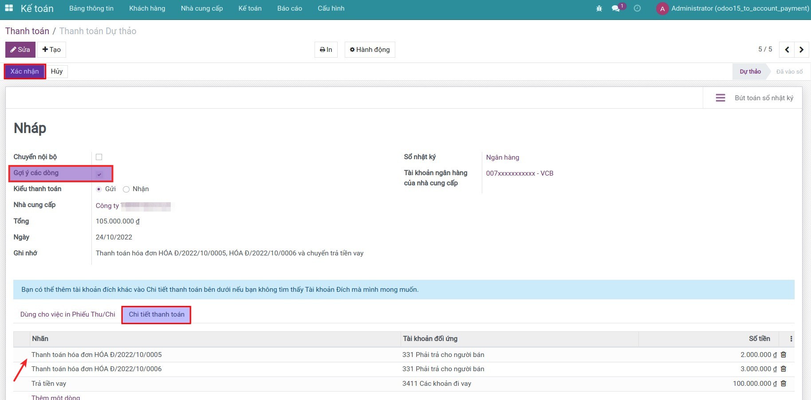Image resolution: width=811 pixels, height=400 pixels.
Task: Toggle the Chuyển nội bộ checkbox
Action: pyautogui.click(x=99, y=157)
